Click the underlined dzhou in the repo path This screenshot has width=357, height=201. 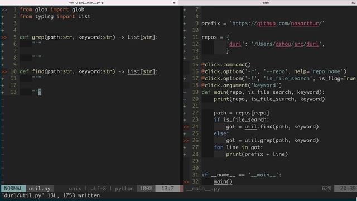(283, 44)
